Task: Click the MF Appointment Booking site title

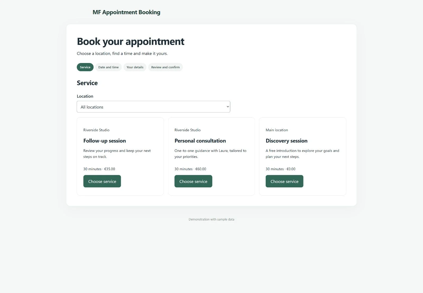Action: coord(126,12)
